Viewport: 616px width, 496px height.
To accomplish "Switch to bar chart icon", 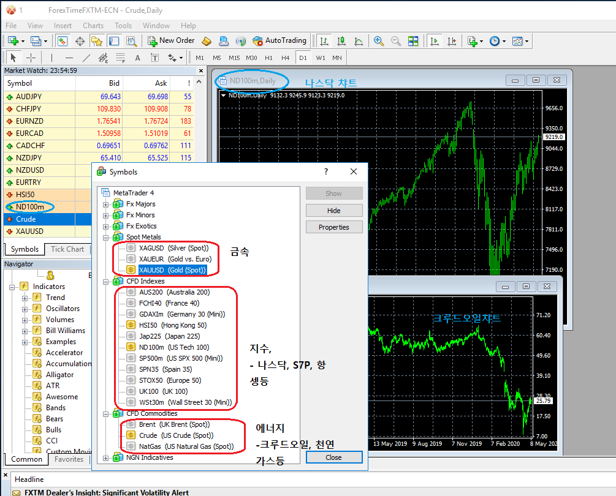I will pyautogui.click(x=324, y=41).
